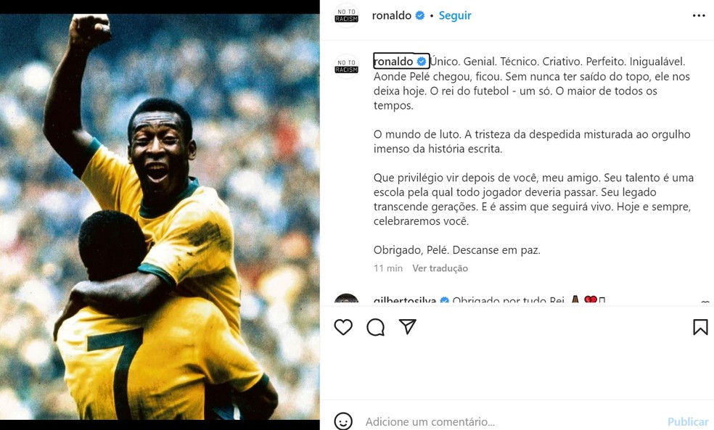Click gilbertosilva's comment avatar
714x430 pixels.
coord(347,299)
